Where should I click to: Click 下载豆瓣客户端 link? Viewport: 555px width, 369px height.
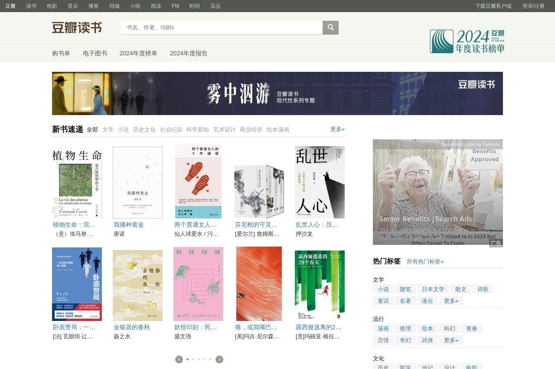[493, 6]
